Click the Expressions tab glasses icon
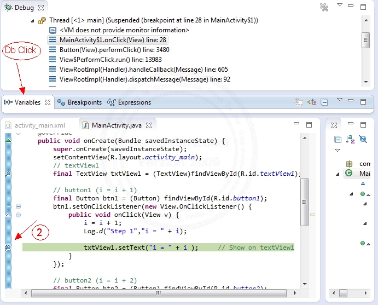This screenshot has width=378, height=305. [112, 102]
